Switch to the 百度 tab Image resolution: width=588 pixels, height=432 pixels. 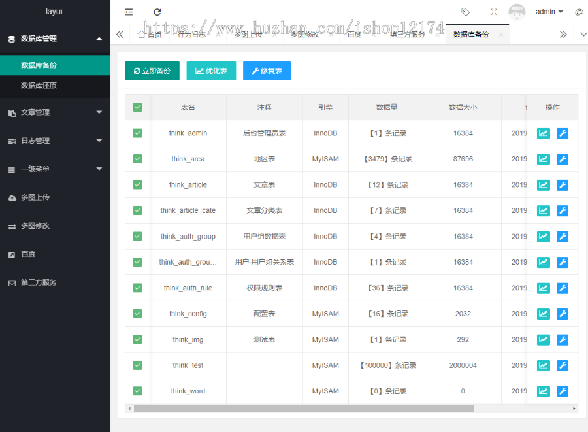(354, 35)
